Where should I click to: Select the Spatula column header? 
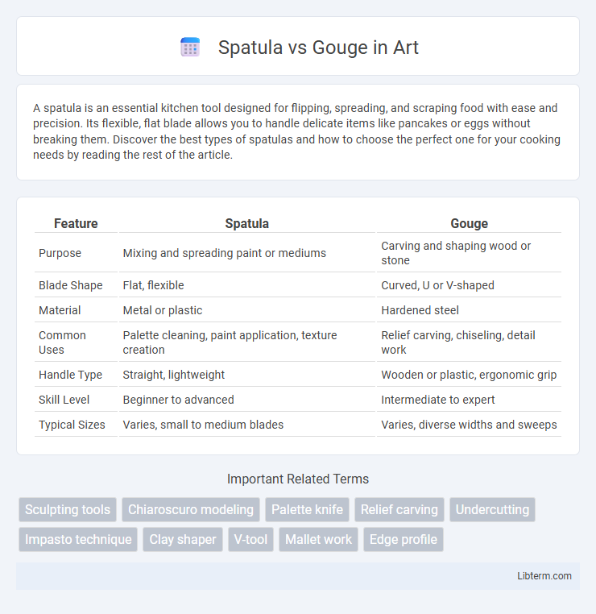[247, 223]
